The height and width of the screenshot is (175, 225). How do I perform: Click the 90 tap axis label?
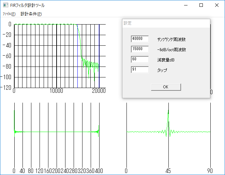[210, 171]
